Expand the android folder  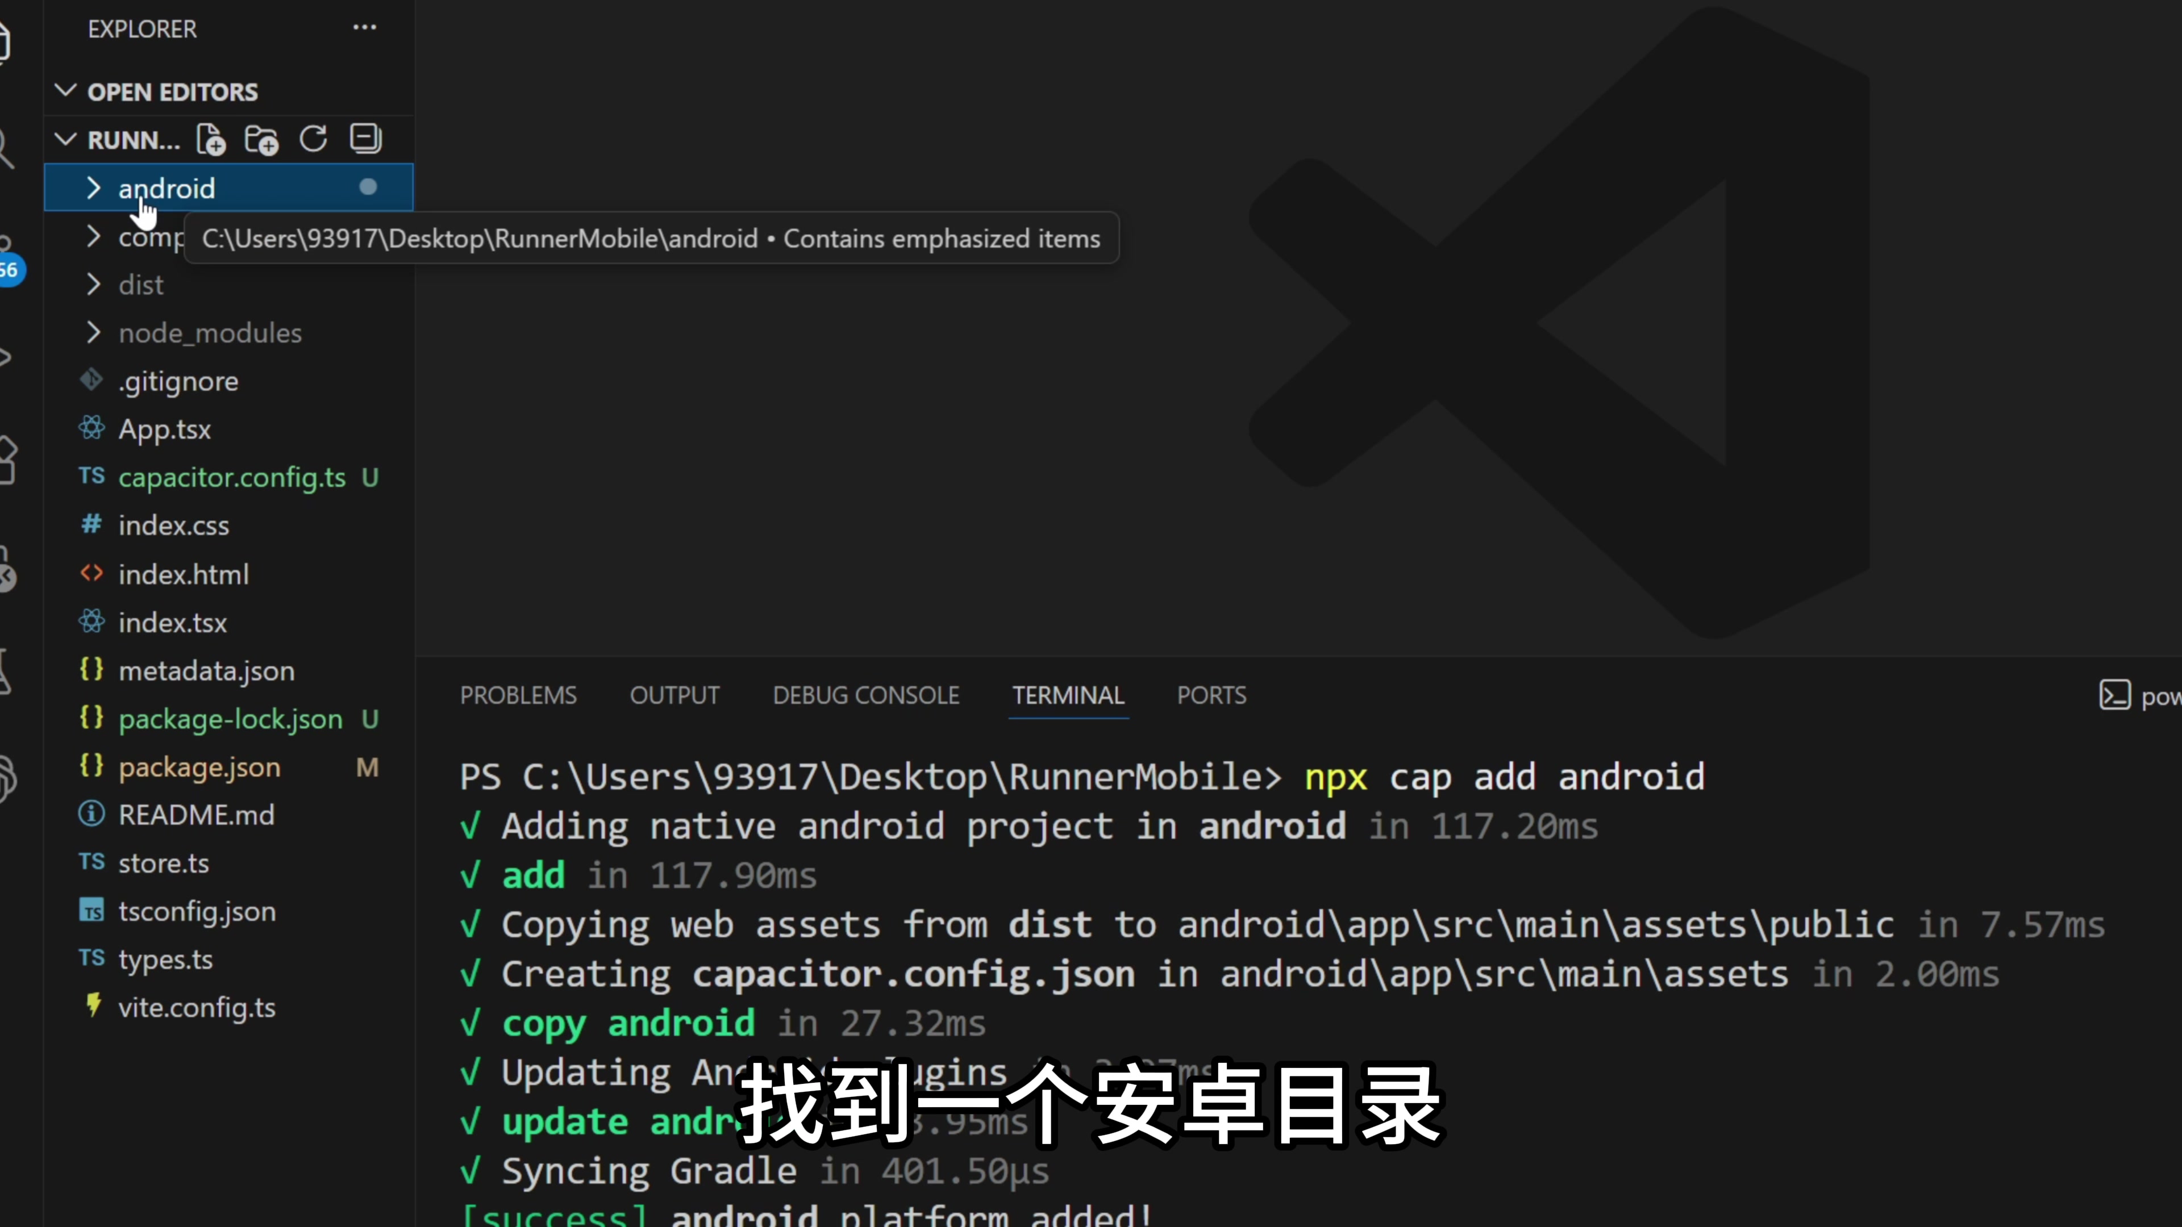(166, 188)
